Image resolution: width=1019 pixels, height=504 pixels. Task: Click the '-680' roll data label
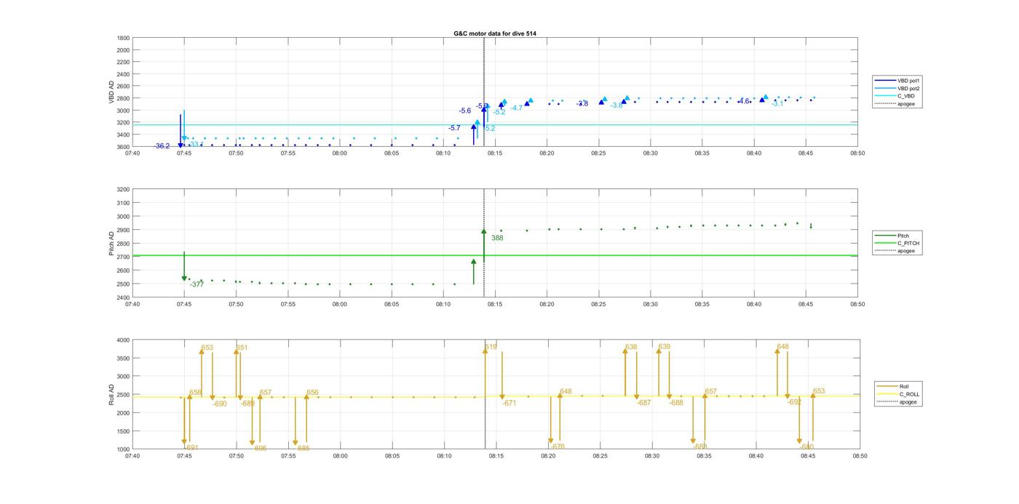click(x=806, y=447)
